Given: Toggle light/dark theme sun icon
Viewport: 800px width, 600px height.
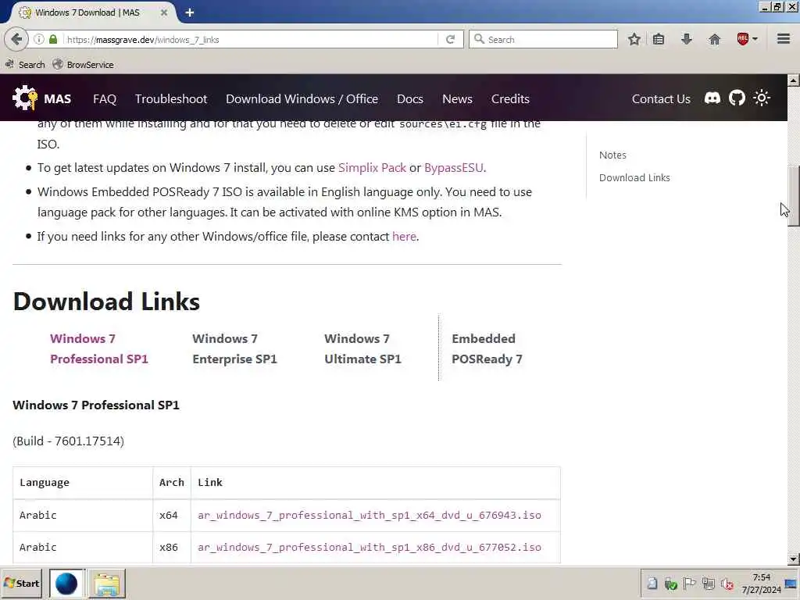Looking at the screenshot, I should click(x=762, y=98).
